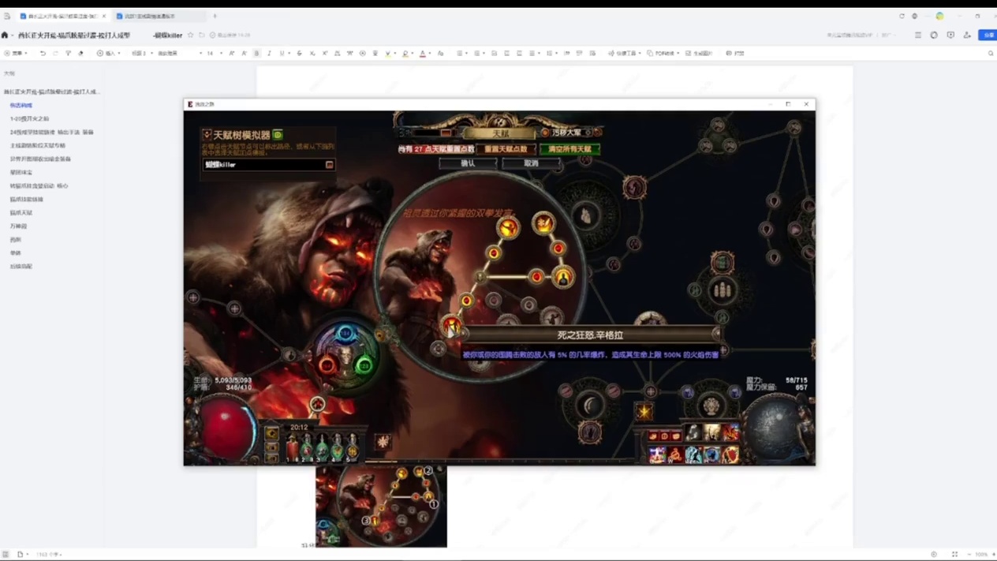Click the strikethrough formatting icon
997x561 pixels.
[x=299, y=54]
